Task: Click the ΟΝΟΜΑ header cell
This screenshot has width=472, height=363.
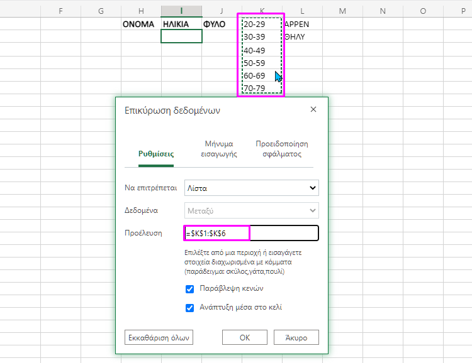Action: tap(140, 24)
